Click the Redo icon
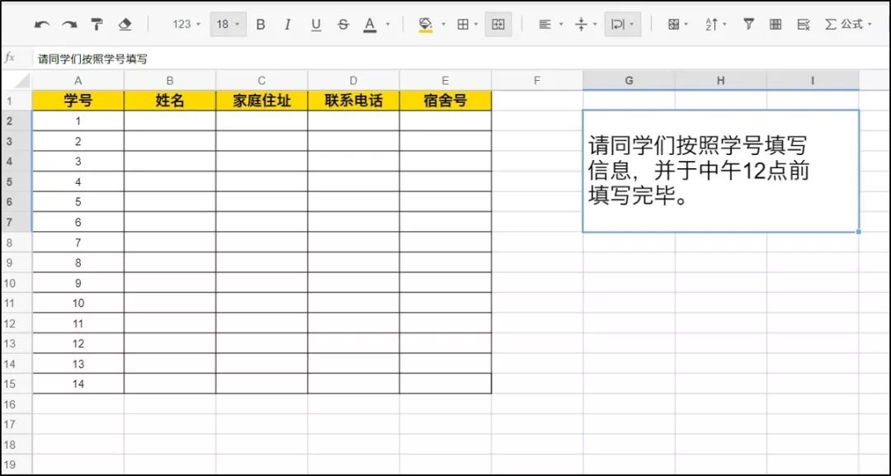 coord(69,24)
